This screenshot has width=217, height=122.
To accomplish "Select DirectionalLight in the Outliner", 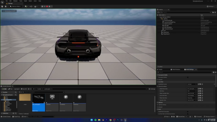I will click(168, 20).
